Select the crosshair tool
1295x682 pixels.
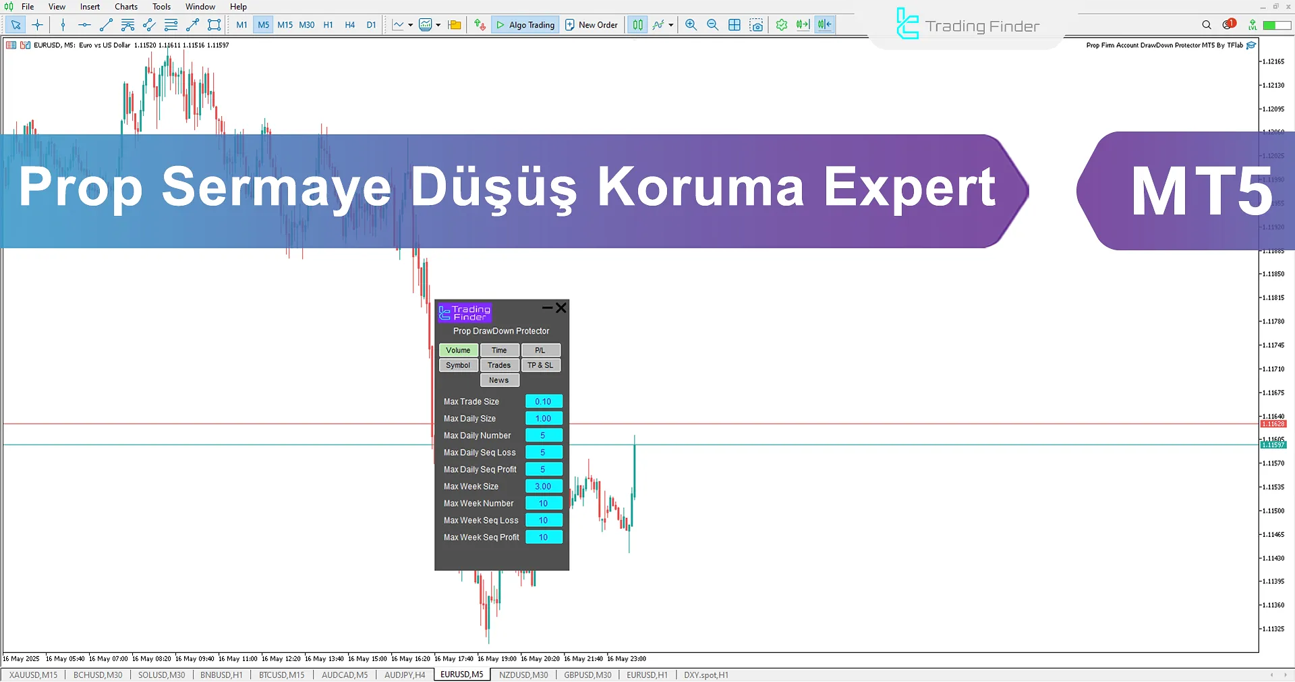tap(37, 25)
